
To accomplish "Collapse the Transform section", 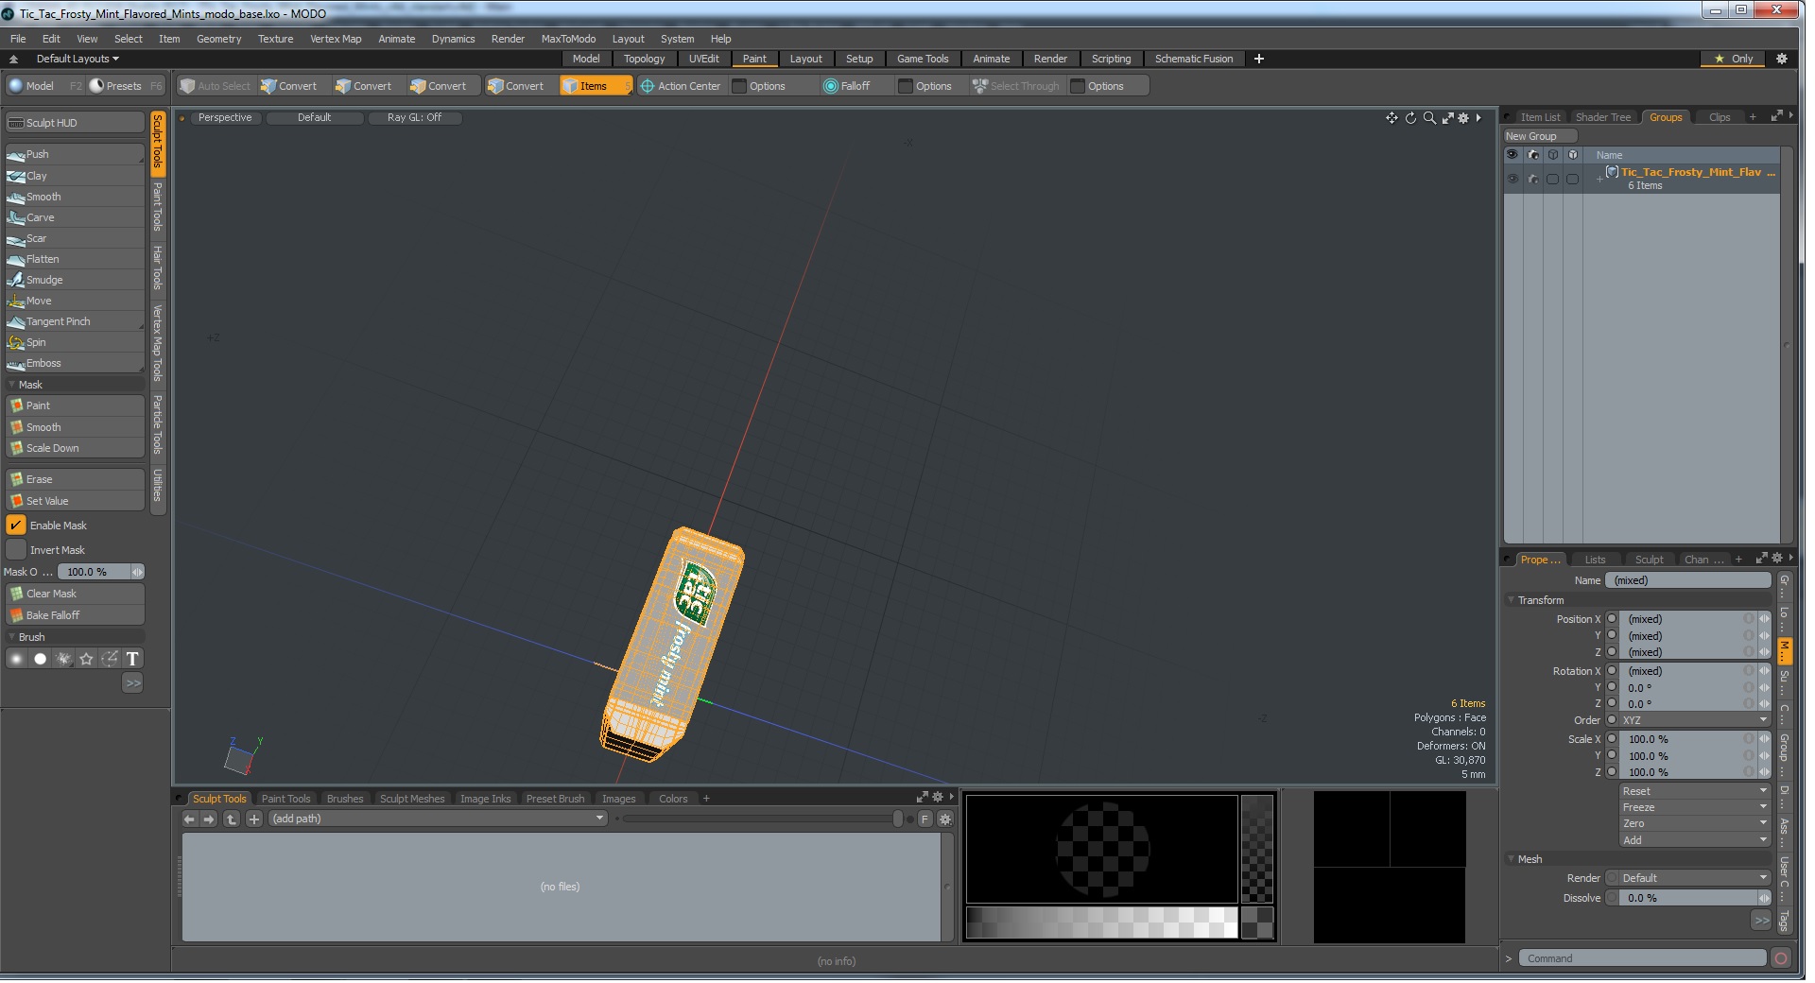I will click(x=1512, y=600).
